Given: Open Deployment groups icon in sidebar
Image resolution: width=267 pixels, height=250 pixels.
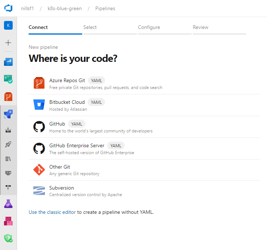Looking at the screenshot, I should pos(8,187).
